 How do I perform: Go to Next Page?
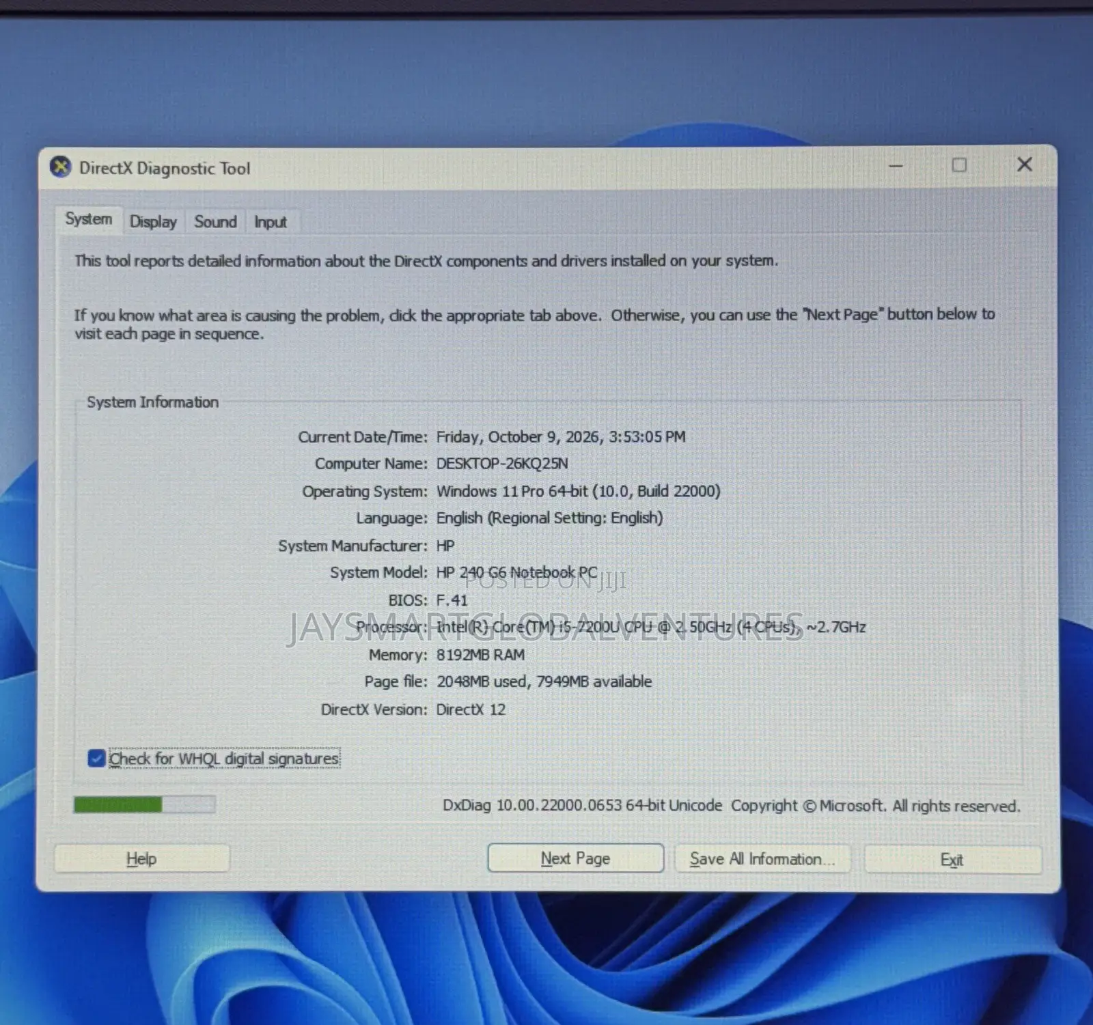[x=575, y=858]
